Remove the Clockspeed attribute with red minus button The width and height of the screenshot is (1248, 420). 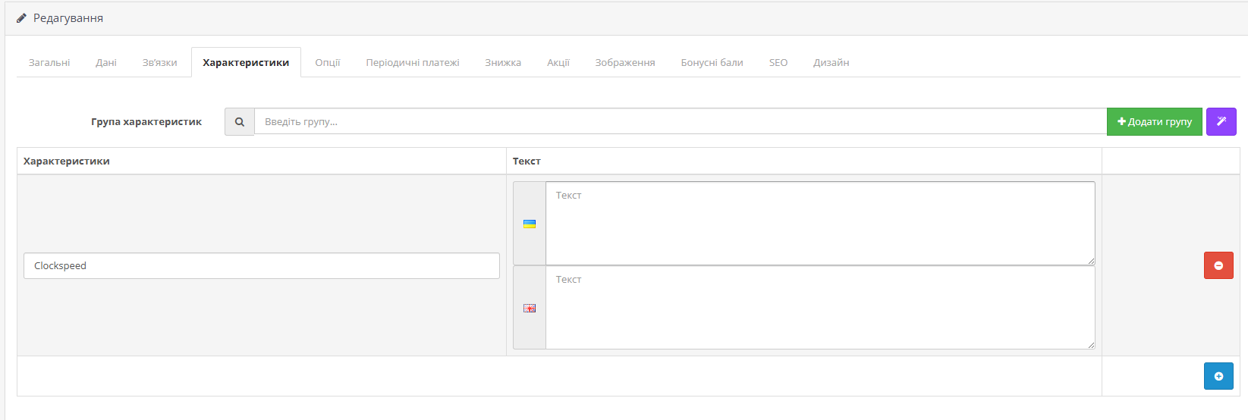pyautogui.click(x=1218, y=265)
